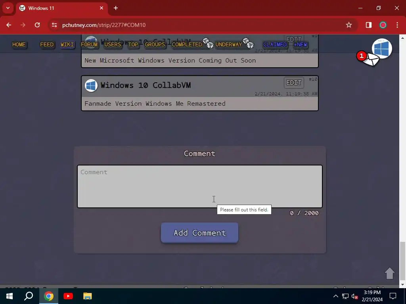Go back to the previous page

coord(9,25)
